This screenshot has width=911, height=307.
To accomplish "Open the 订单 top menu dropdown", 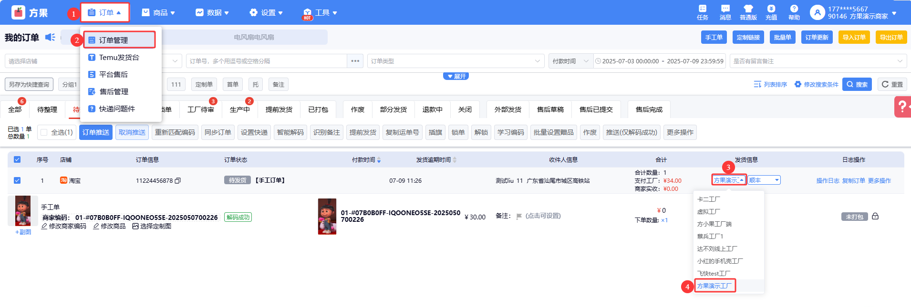I will [x=105, y=12].
